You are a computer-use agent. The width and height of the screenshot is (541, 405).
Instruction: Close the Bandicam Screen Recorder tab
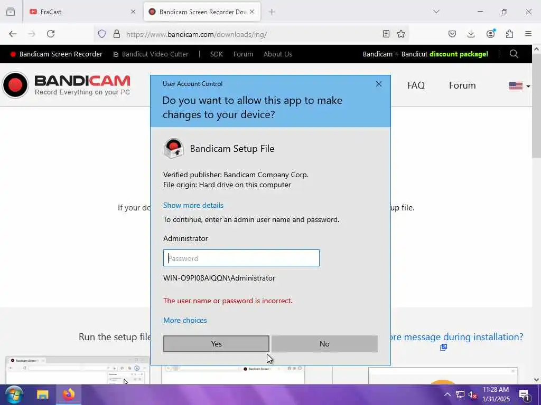click(252, 12)
